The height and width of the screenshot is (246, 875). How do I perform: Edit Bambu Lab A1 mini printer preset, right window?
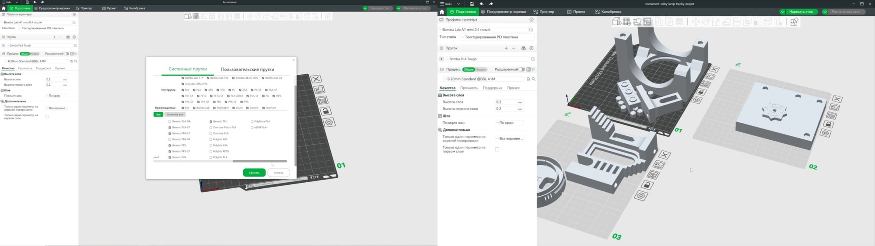pyautogui.click(x=531, y=30)
